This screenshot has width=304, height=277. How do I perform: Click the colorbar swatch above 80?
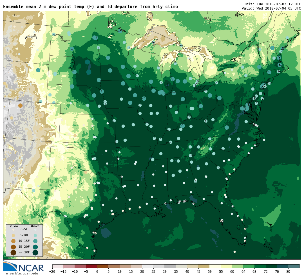294,266
